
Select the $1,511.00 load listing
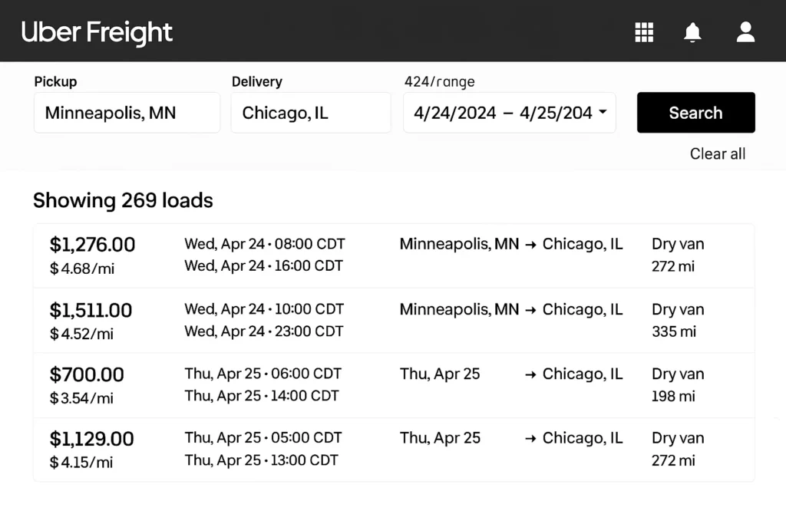click(x=393, y=320)
